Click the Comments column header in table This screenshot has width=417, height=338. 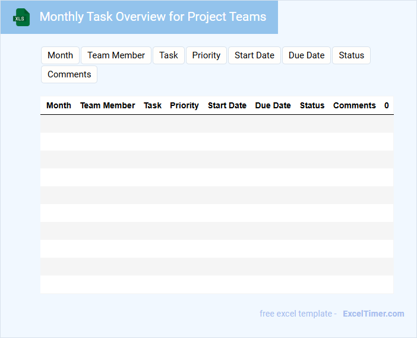(354, 105)
